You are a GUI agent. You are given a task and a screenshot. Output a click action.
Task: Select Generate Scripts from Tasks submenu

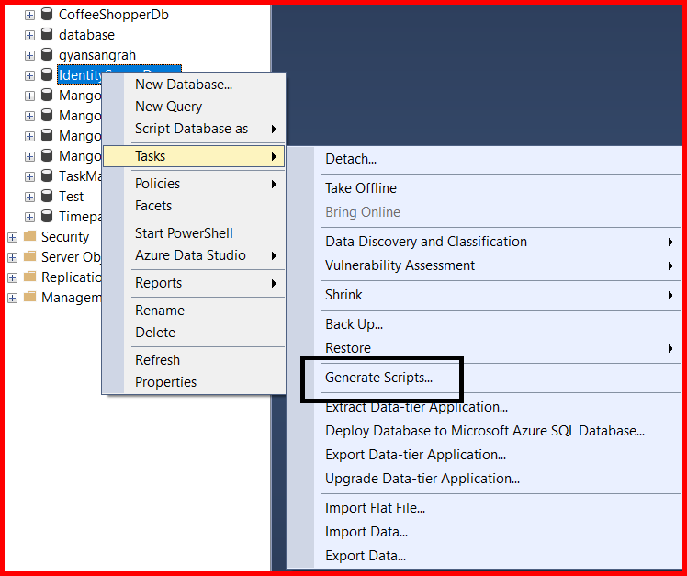coord(378,378)
